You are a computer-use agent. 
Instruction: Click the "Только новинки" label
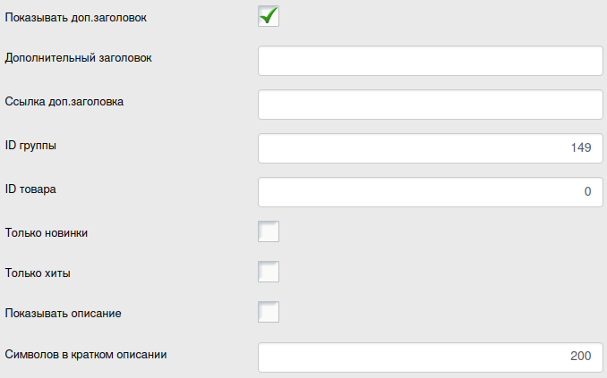pyautogui.click(x=47, y=232)
